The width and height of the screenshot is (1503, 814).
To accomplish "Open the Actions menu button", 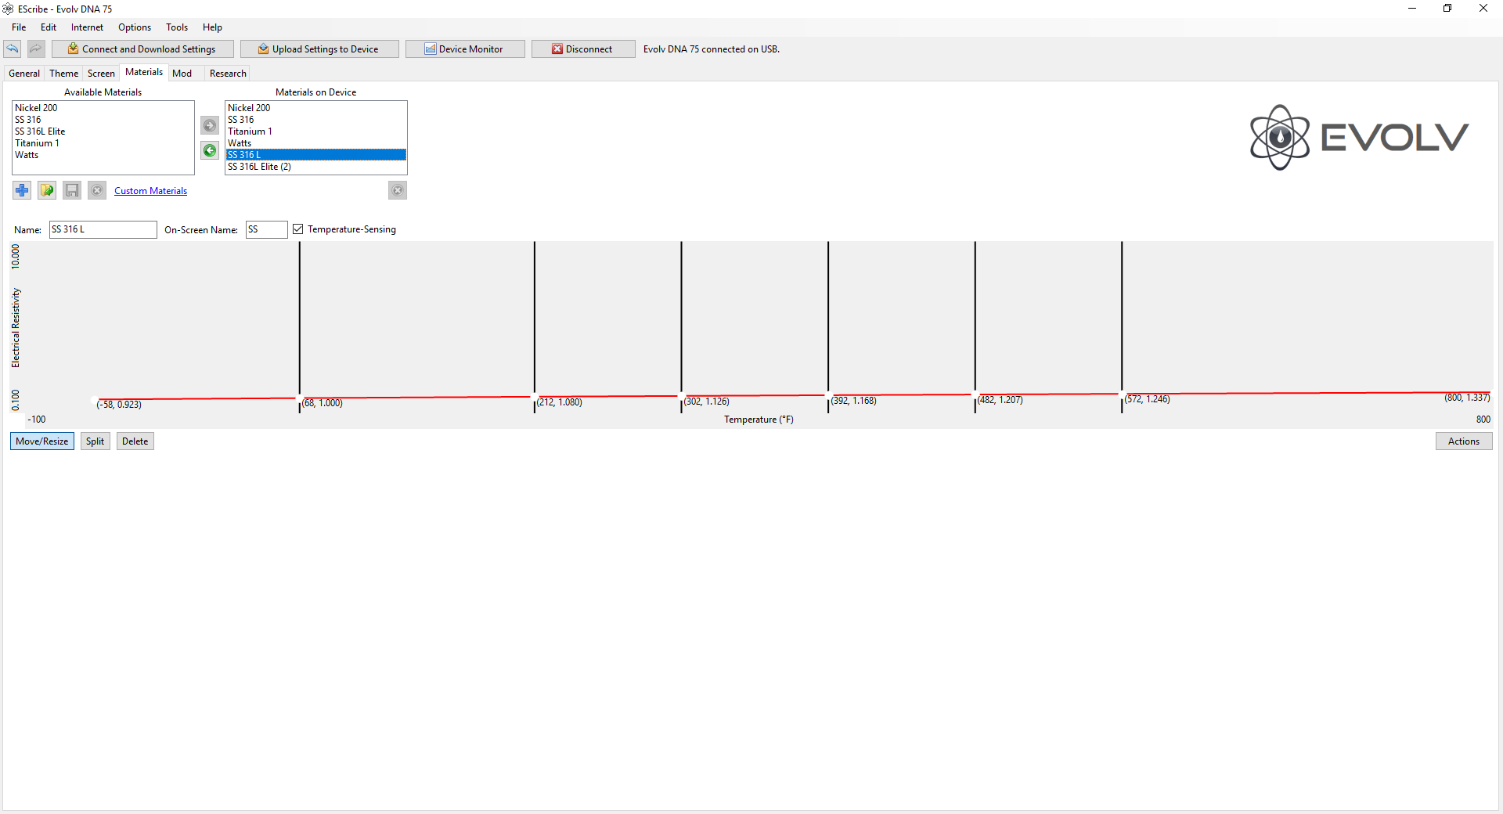I will [1463, 441].
